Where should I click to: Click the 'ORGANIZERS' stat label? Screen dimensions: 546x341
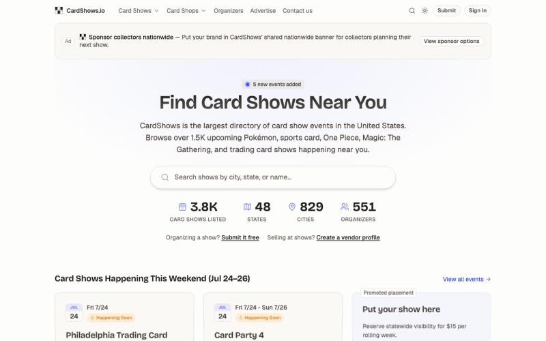tap(358, 219)
